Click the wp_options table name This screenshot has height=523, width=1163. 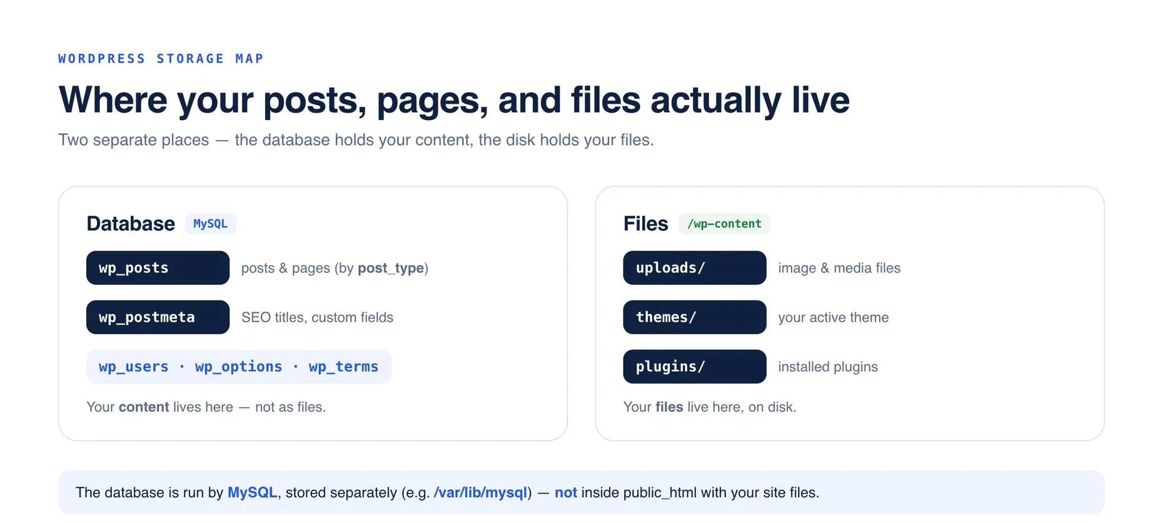[238, 367]
